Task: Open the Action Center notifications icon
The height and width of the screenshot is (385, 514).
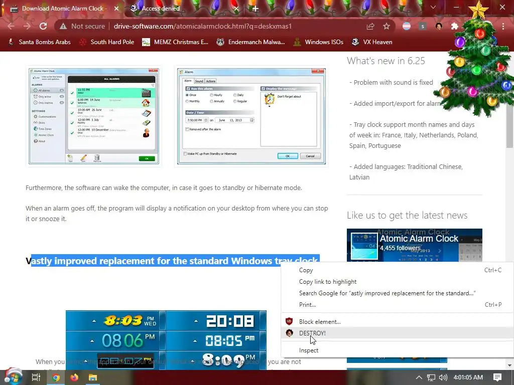Action: pyautogui.click(x=497, y=377)
